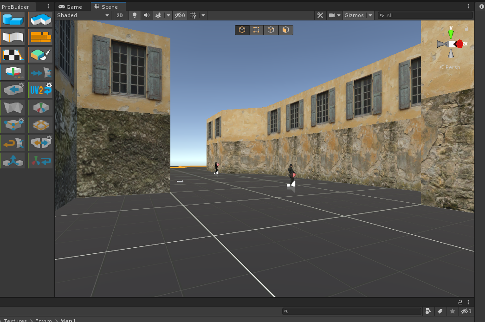Image resolution: width=485 pixels, height=322 pixels.
Task: Toggle hidden packages count showing 3
Action: click(466, 311)
